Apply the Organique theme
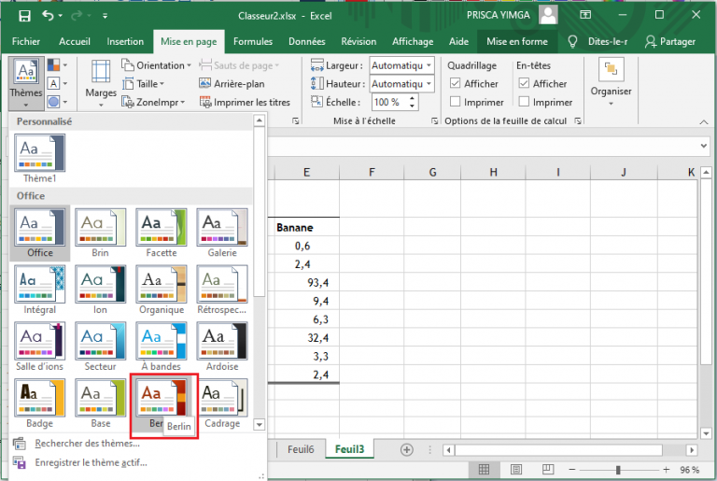 tap(162, 290)
